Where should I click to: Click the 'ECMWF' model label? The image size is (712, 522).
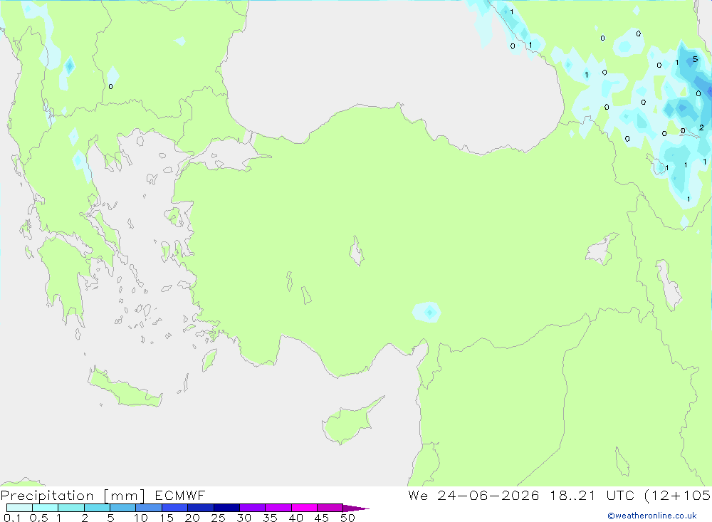click(x=180, y=495)
